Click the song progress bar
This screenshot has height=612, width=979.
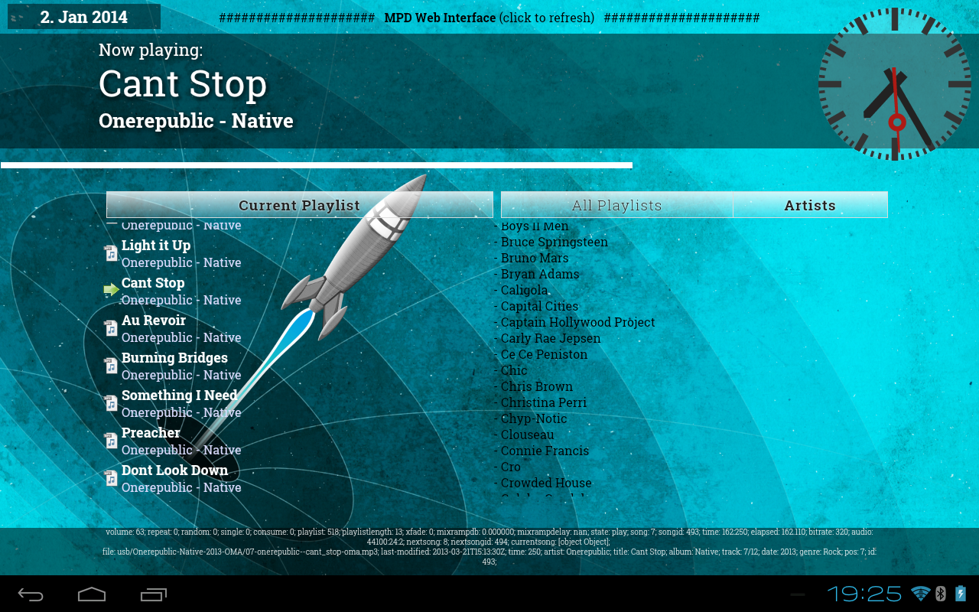(x=317, y=165)
